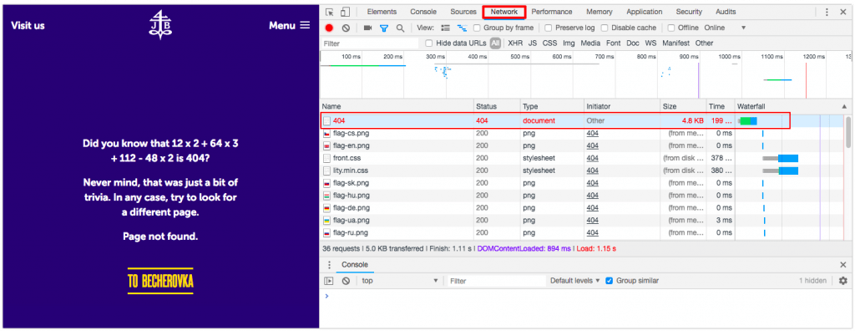The width and height of the screenshot is (855, 331).
Task: Enable the Preserve log checkbox
Action: (549, 28)
